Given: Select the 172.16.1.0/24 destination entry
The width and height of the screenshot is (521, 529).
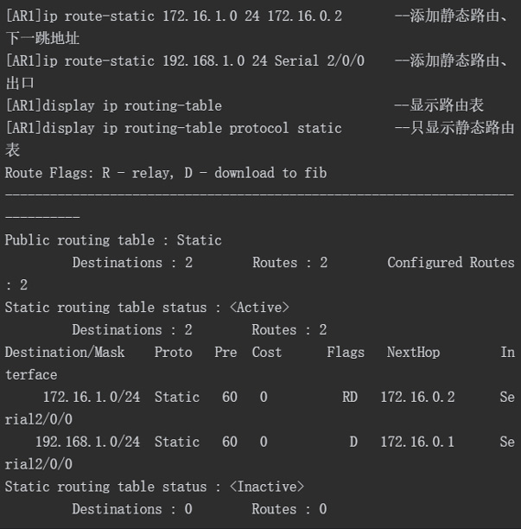Looking at the screenshot, I should tap(92, 397).
